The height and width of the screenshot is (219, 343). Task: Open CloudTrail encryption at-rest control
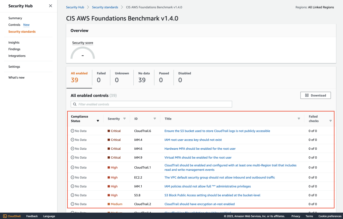coord(200,204)
